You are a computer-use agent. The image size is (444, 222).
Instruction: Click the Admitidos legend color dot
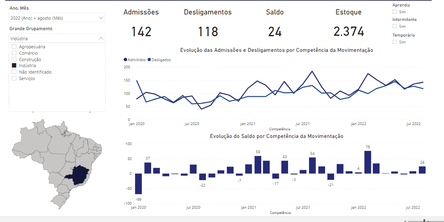125,60
